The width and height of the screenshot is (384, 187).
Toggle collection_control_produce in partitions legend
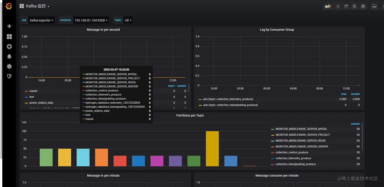tap(292, 152)
